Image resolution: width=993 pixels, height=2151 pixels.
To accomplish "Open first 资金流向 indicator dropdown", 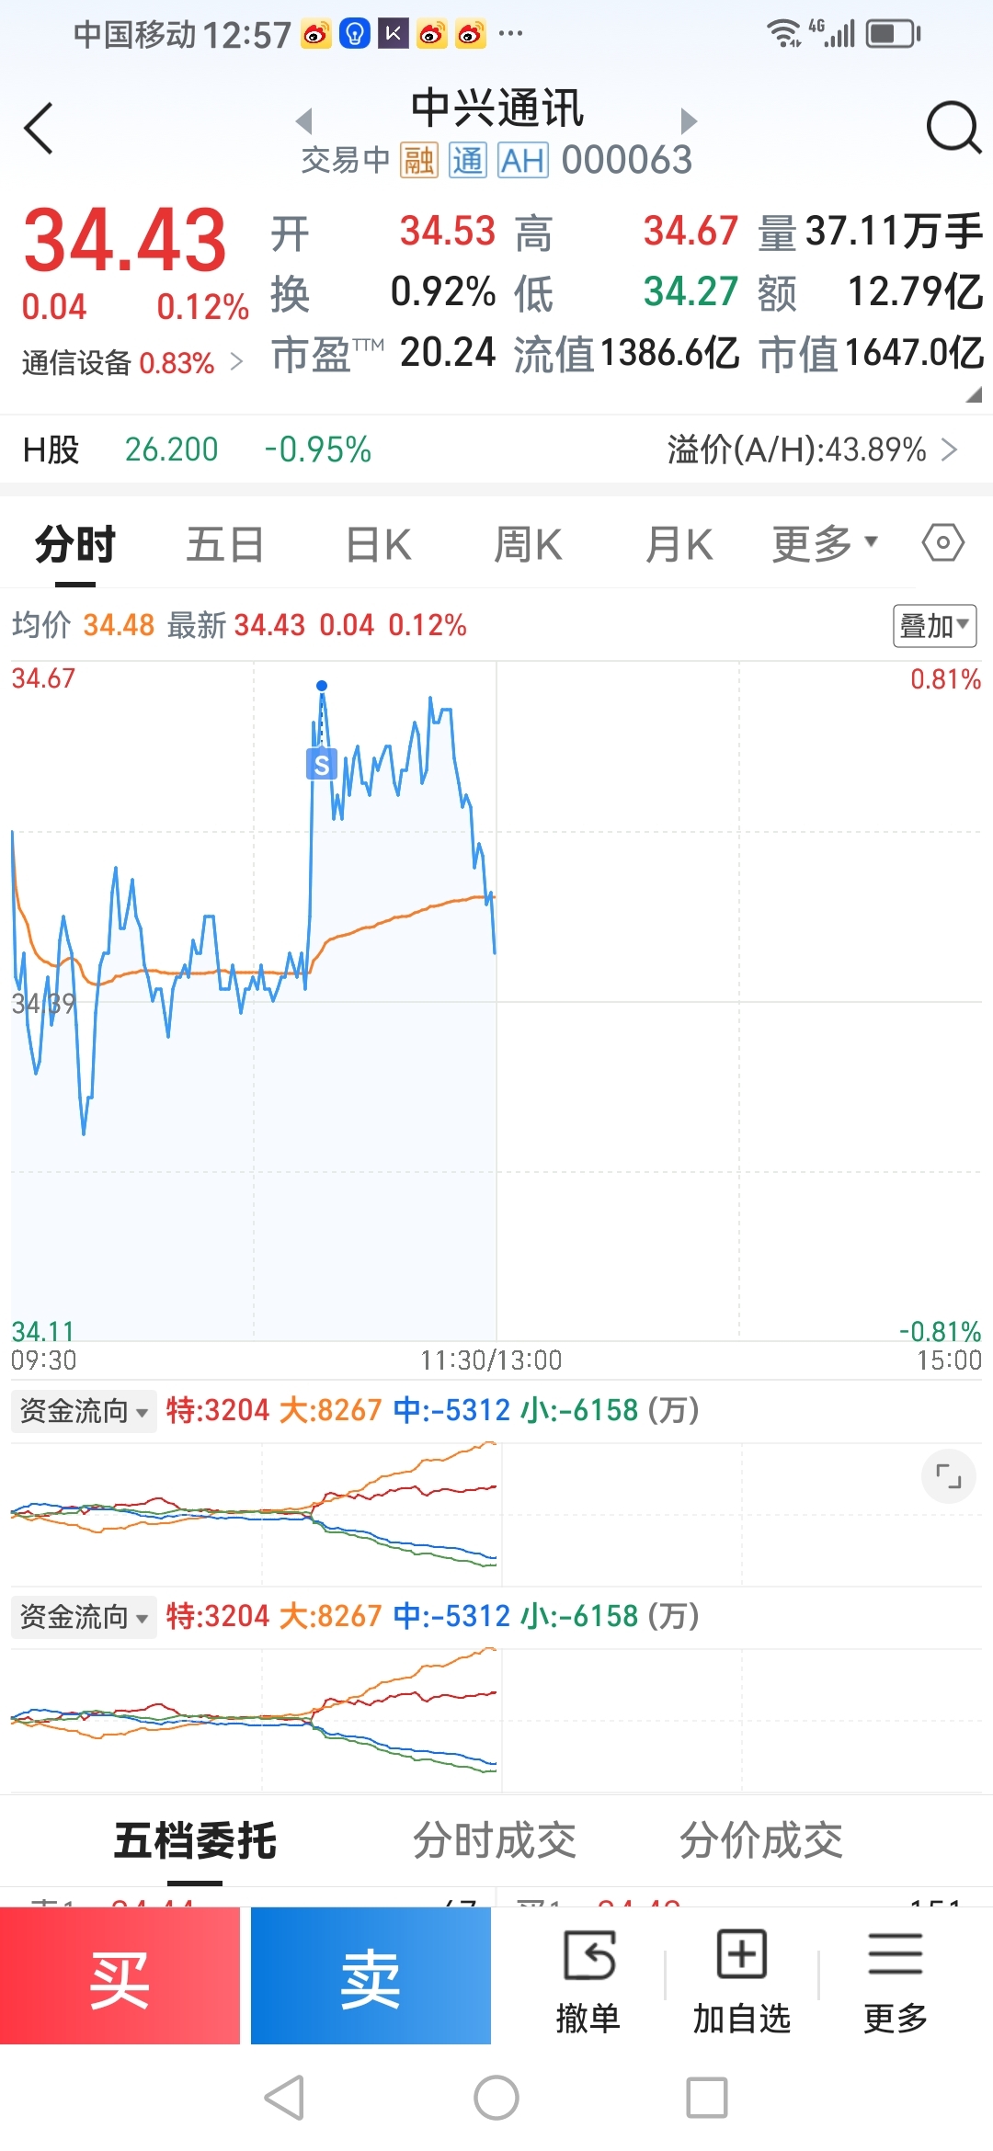I will pyautogui.click(x=84, y=1410).
